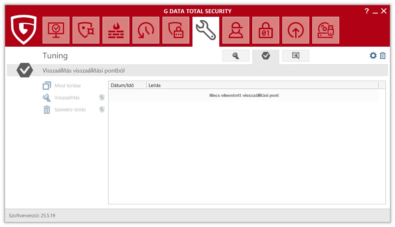Open the device control disk and USB icon

(326, 30)
